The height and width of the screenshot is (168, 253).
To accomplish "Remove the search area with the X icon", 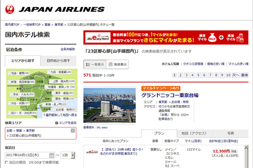I will [73, 131].
